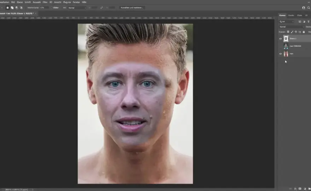
Task: Click the Add to selection icon
Action: (12, 8)
